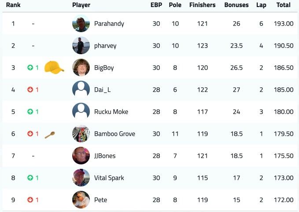Screen dimensions: 299x212
Task: Open the Parahandy player name link
Action: click(109, 24)
